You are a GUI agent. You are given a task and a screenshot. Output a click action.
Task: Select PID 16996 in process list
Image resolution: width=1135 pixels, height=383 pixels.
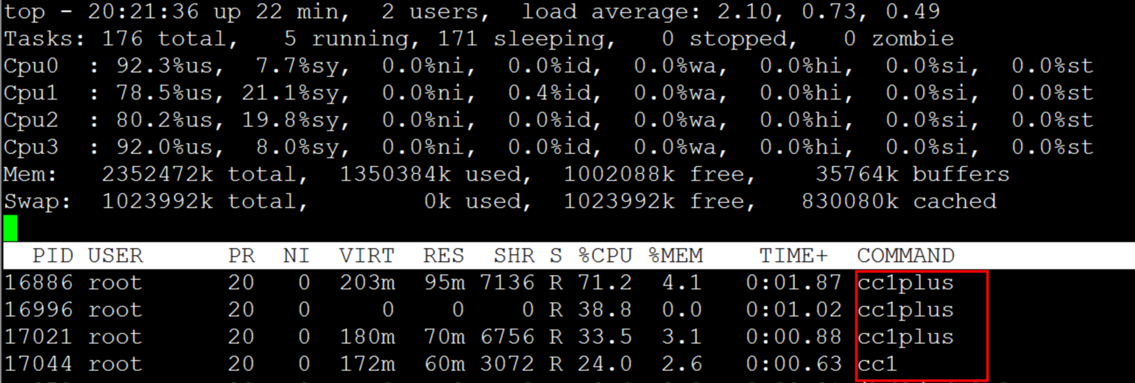[39, 310]
